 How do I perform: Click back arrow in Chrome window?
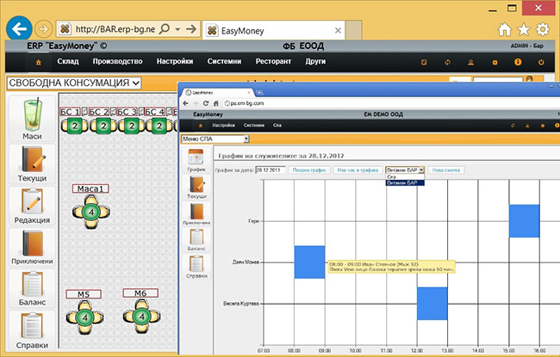185,103
